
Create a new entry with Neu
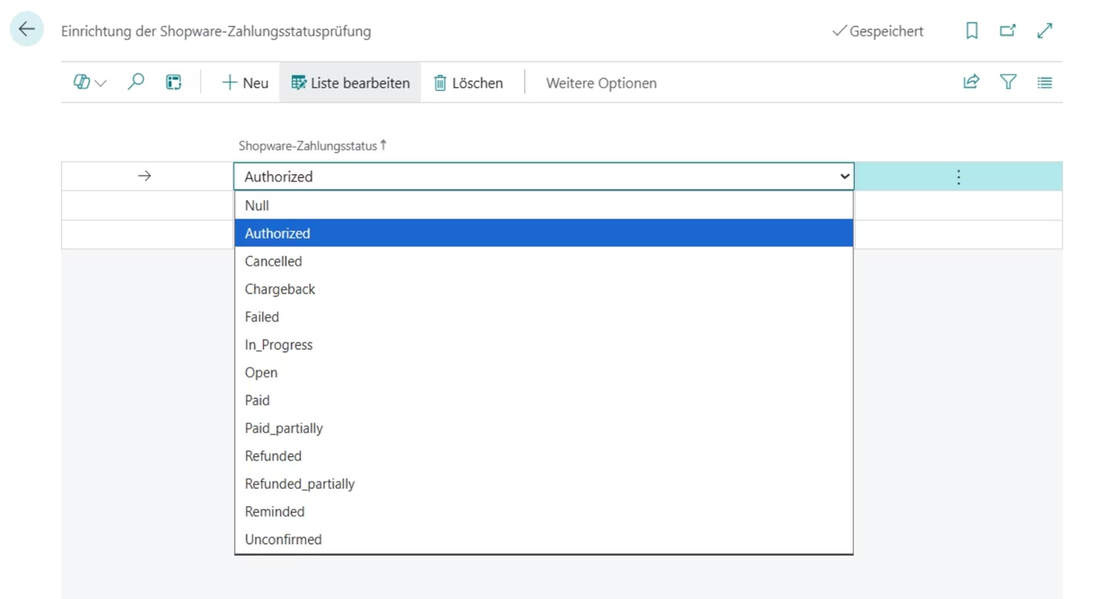pos(244,83)
